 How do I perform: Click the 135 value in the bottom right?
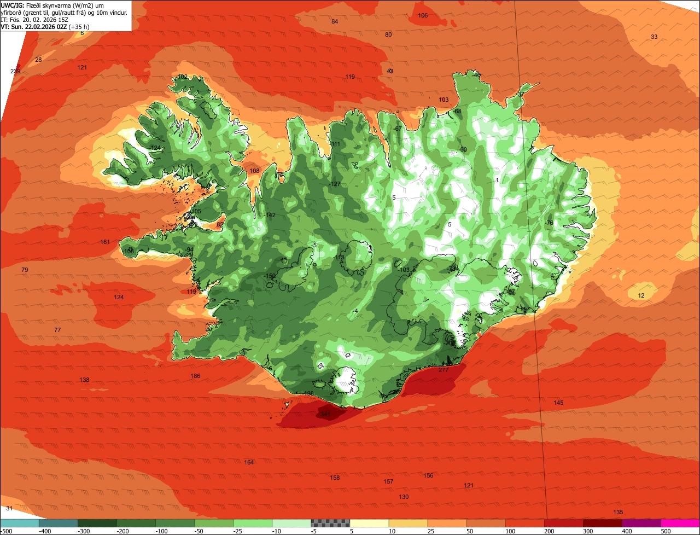point(618,512)
